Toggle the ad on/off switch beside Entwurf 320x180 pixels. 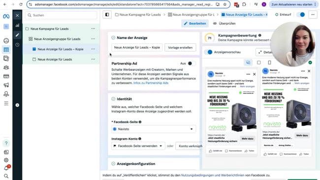click(x=301, y=15)
